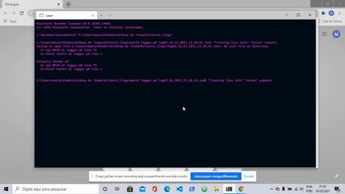Select the Nova guia Chrome tab
The width and height of the screenshot is (345, 194).
pos(32,4)
